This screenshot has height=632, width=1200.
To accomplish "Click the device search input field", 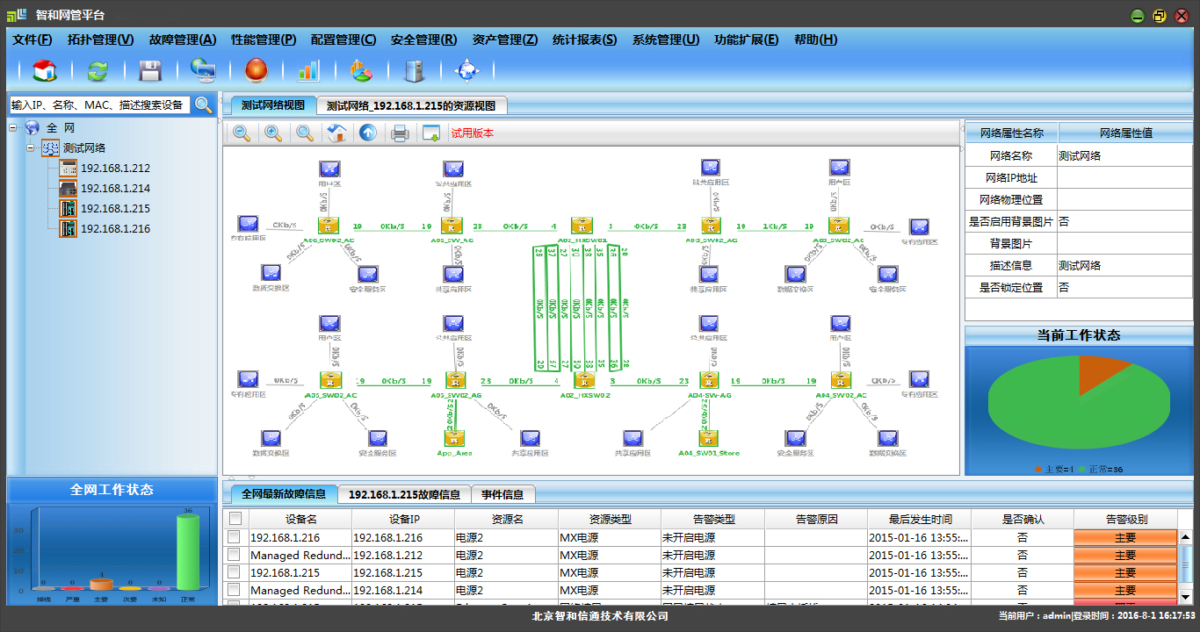I will point(98,105).
